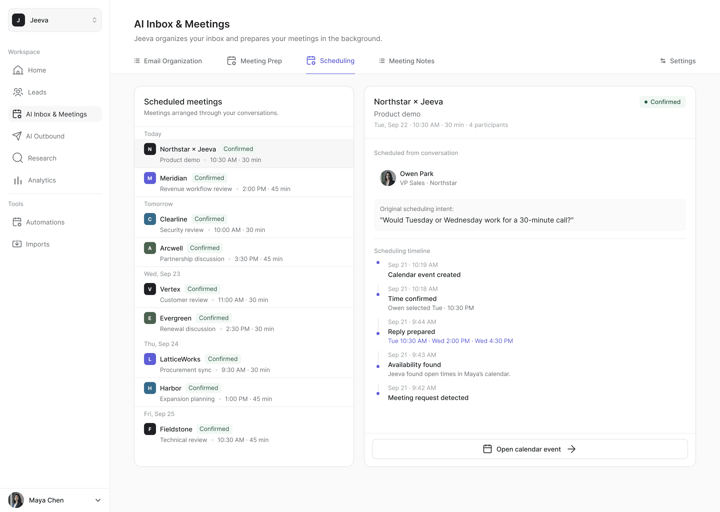Click the Automations calendar-gear icon

pyautogui.click(x=17, y=222)
